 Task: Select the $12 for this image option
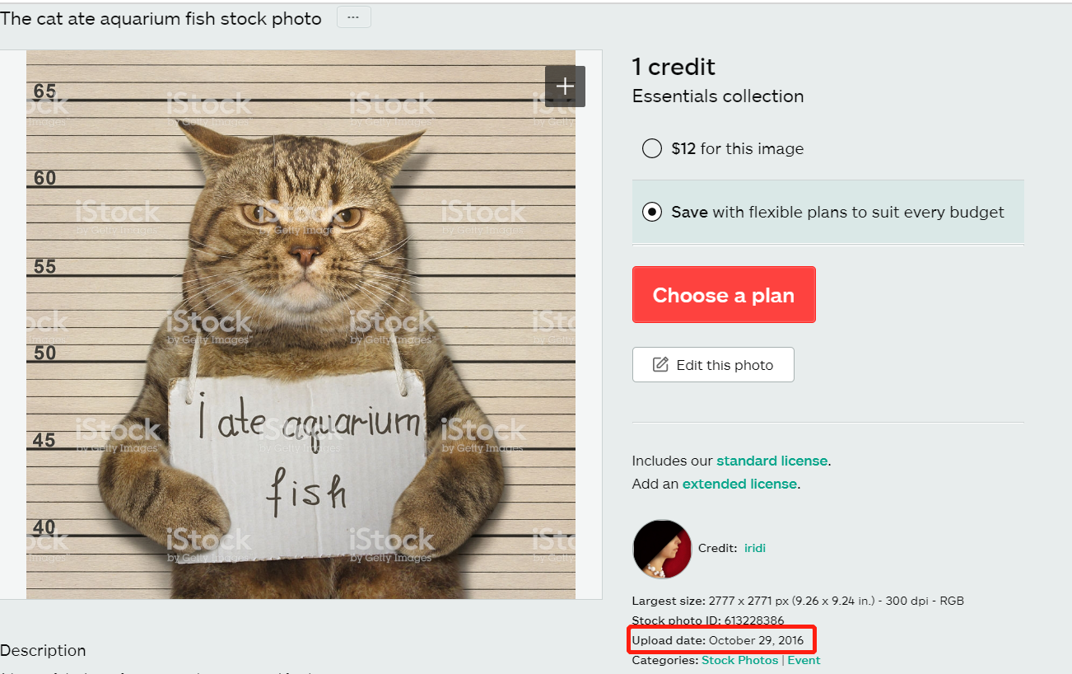(651, 149)
